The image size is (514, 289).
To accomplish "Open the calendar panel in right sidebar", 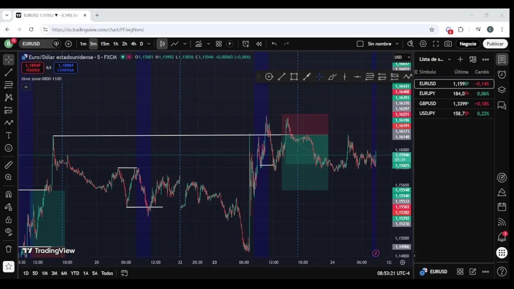I will coord(502,207).
